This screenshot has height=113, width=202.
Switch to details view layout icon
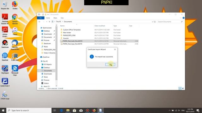[180, 89]
